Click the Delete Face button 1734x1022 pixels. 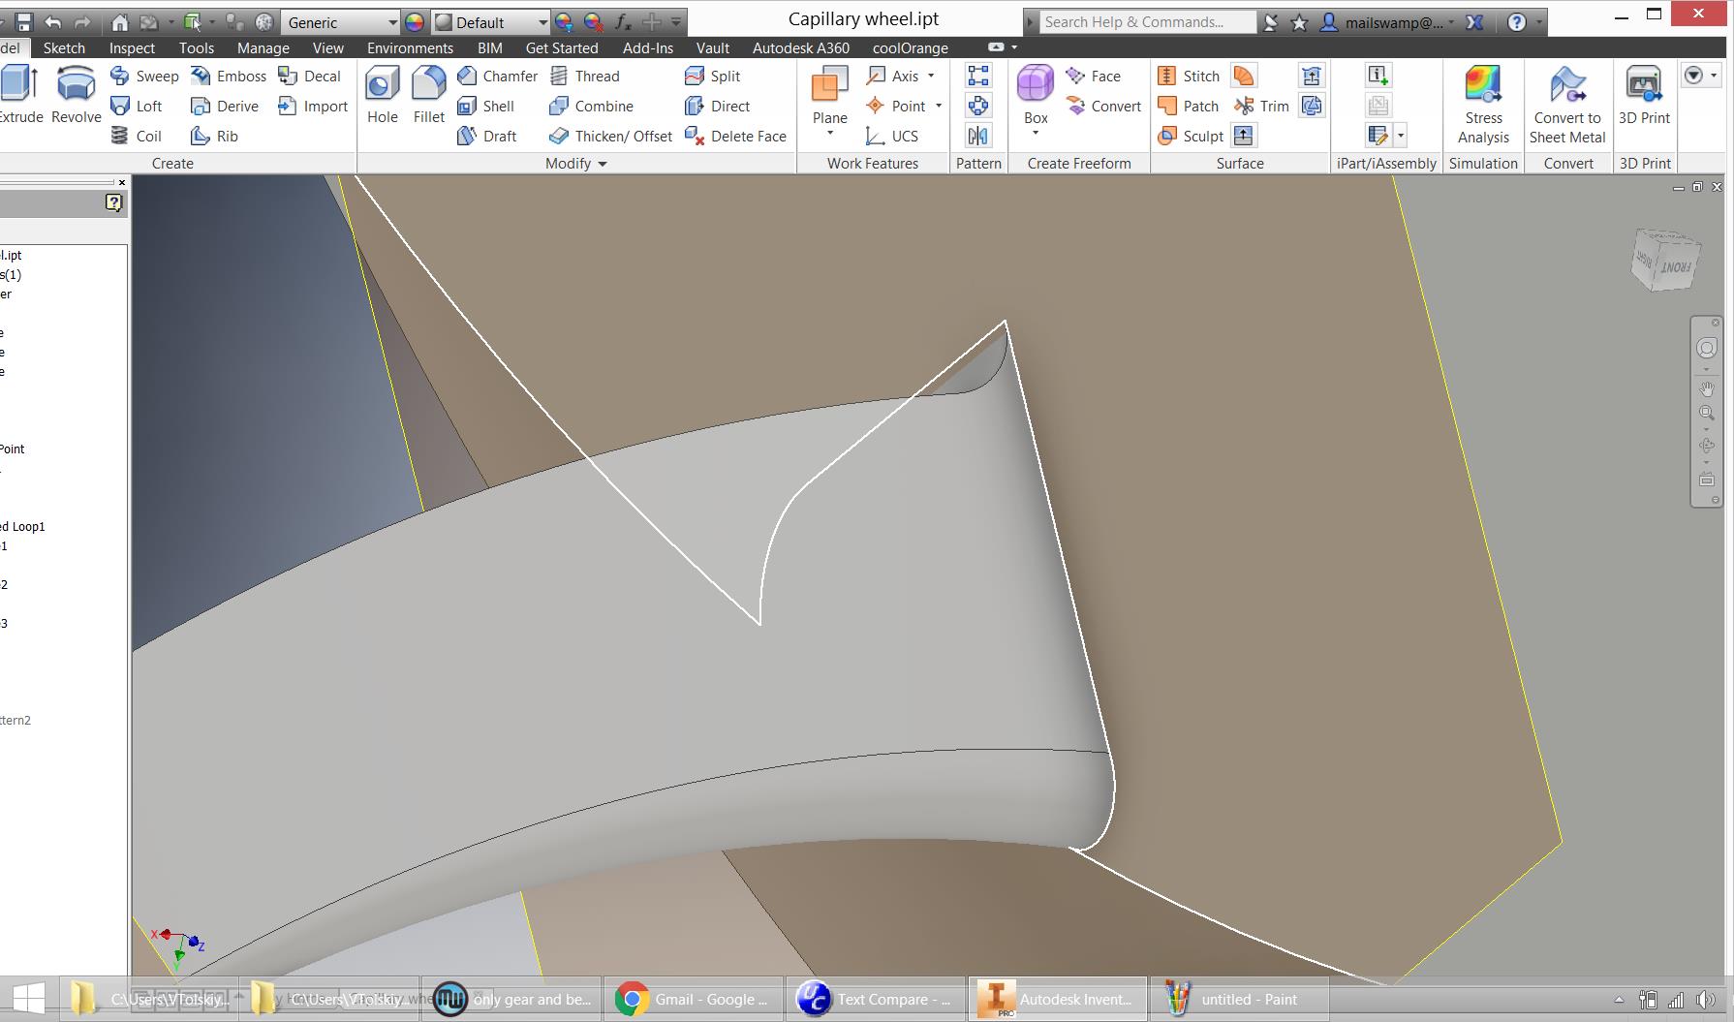point(736,137)
